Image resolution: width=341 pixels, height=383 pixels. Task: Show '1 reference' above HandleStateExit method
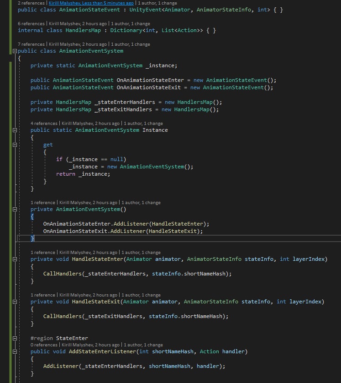tap(43, 295)
